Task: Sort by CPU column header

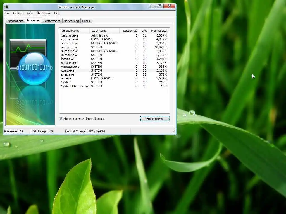Action: click(144, 31)
